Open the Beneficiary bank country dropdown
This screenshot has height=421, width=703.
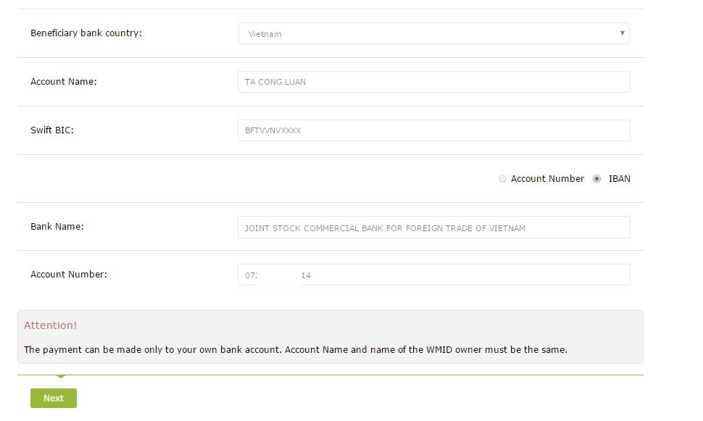[433, 33]
